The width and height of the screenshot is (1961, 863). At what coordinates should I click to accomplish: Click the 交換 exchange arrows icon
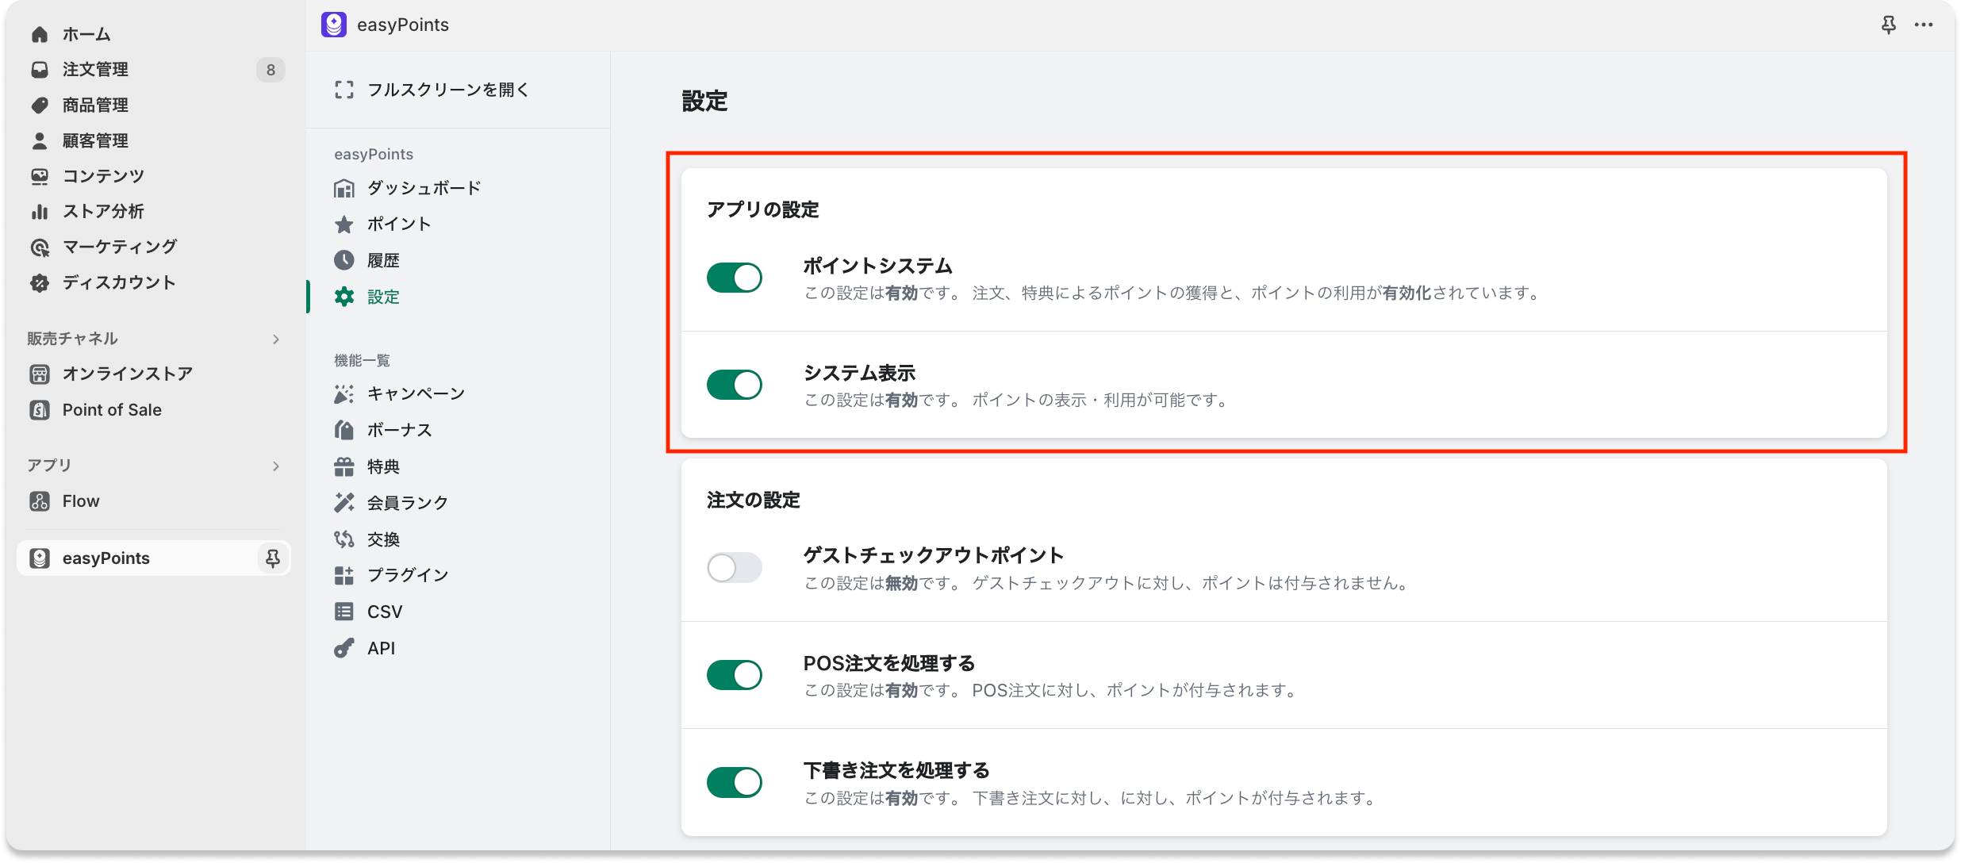coord(344,540)
